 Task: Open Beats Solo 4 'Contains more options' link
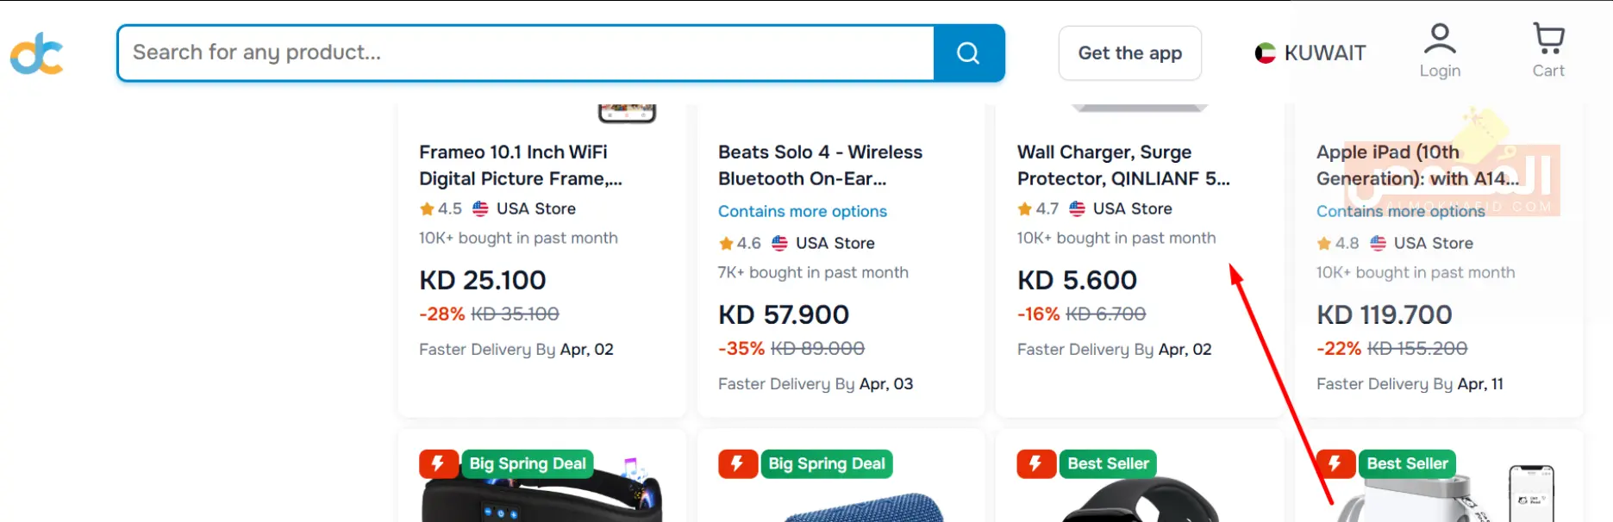803,211
